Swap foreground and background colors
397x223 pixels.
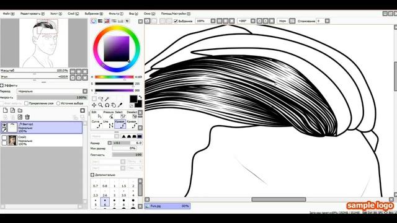click(140, 97)
